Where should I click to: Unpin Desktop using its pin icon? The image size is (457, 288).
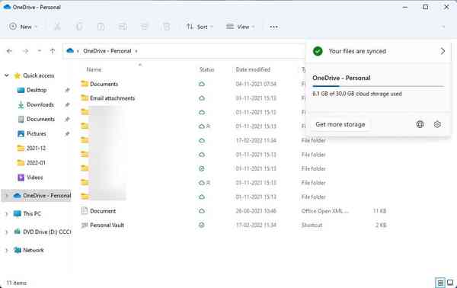(x=67, y=90)
